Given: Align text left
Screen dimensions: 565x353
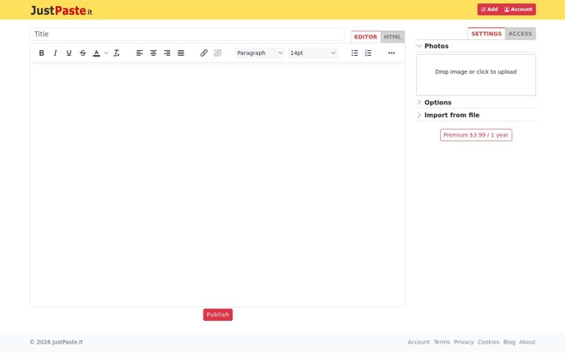Looking at the screenshot, I should click(x=140, y=53).
